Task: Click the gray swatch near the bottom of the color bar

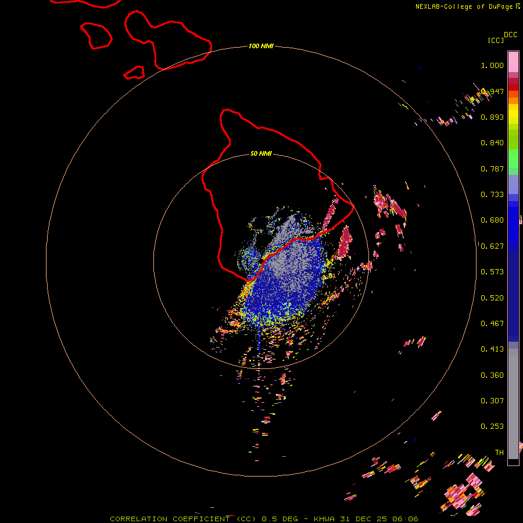Action: click(x=513, y=404)
